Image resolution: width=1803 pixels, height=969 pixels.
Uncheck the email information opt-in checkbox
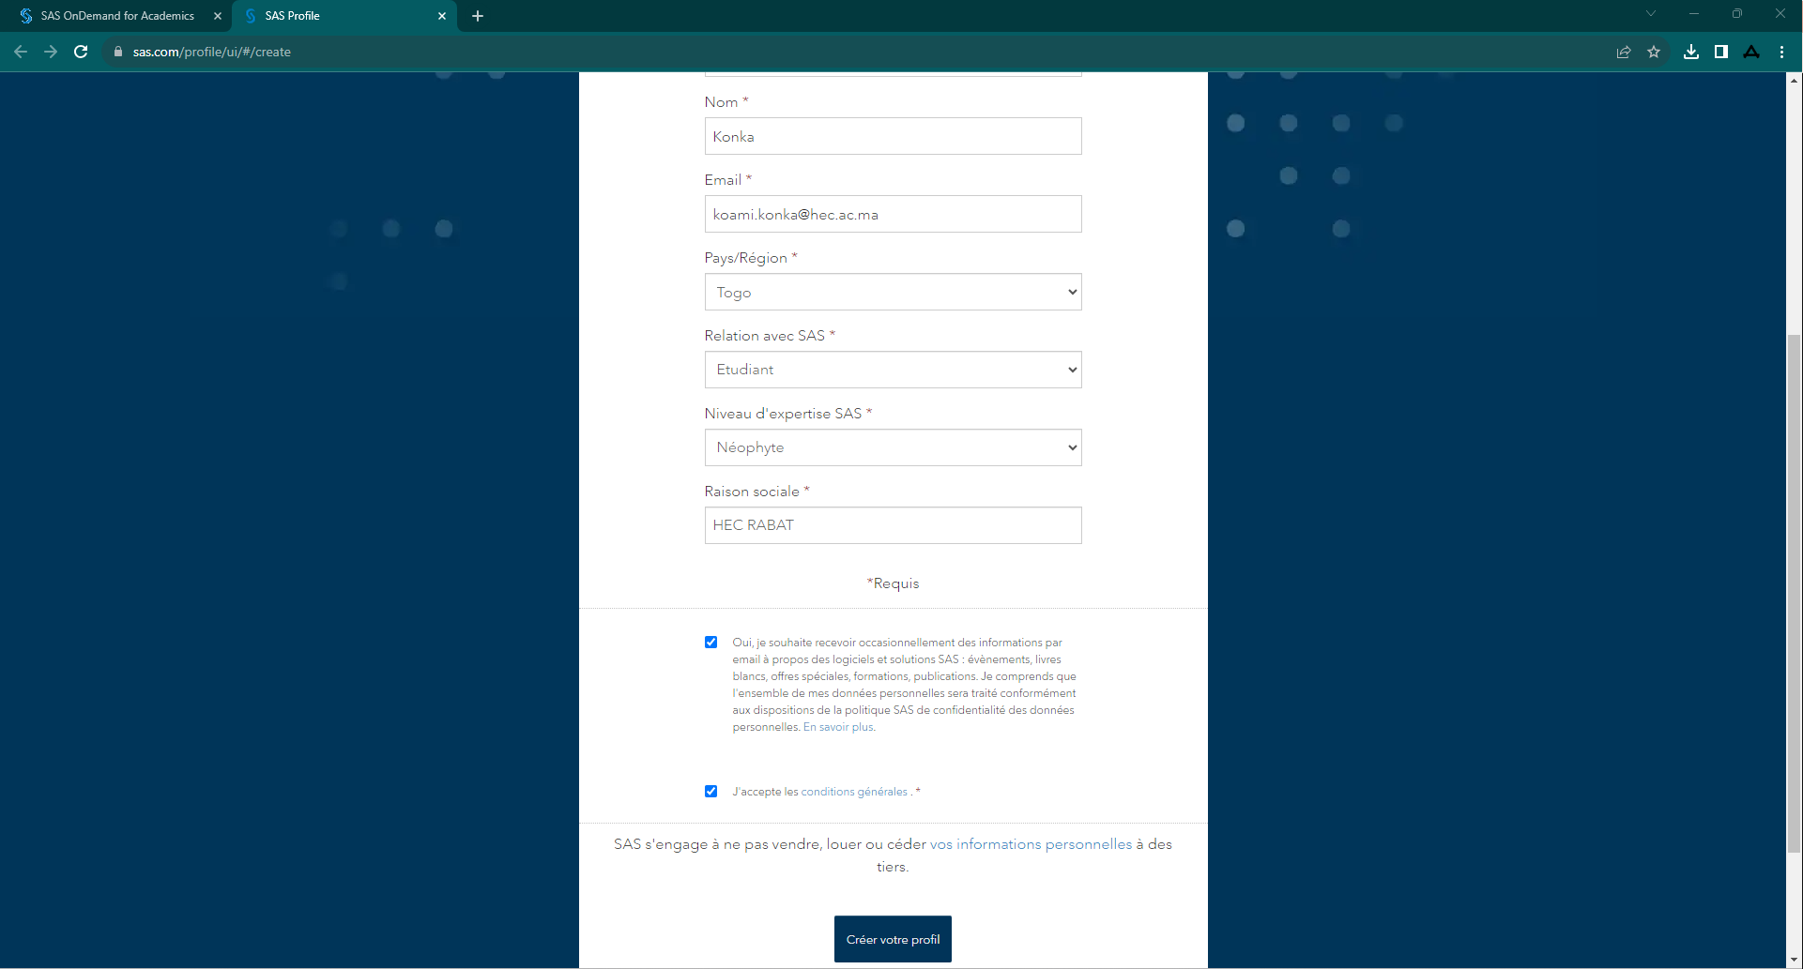point(711,643)
